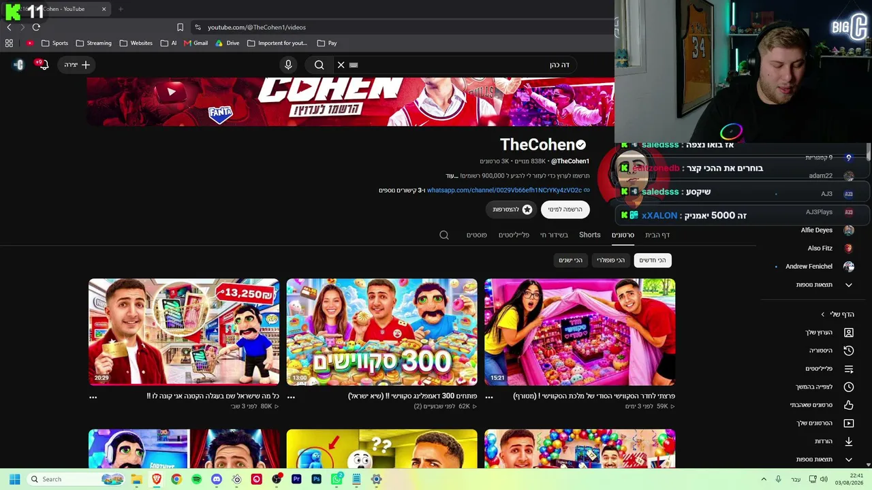Open the Drive bookmark
The height and width of the screenshot is (490, 872).
click(x=228, y=43)
